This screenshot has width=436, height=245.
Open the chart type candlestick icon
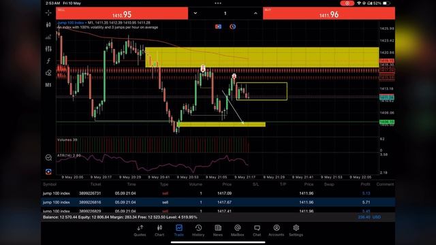pos(48,24)
